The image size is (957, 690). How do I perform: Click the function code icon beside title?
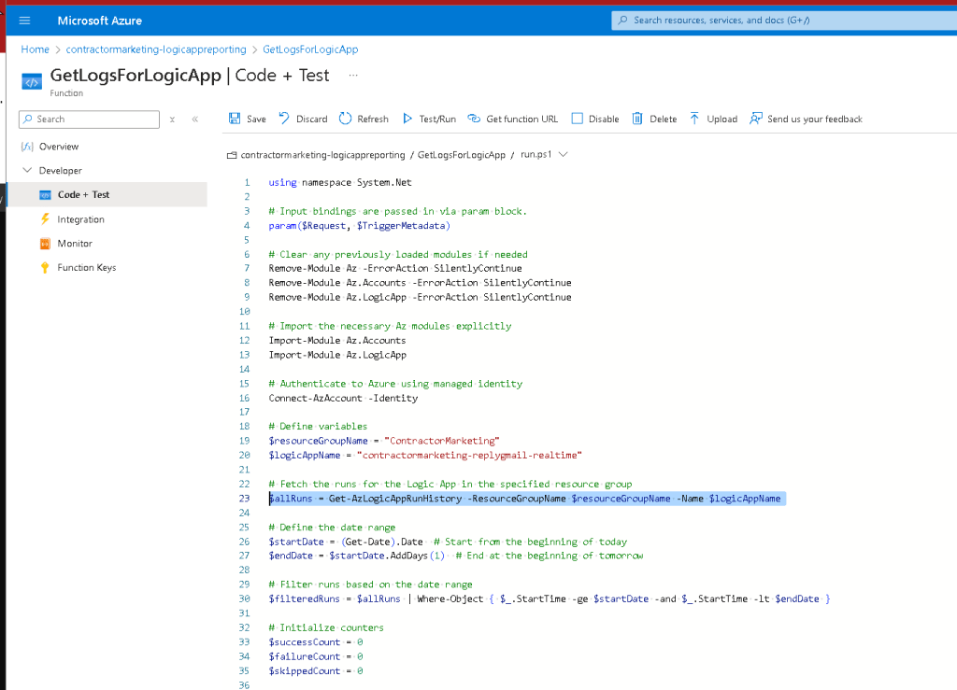32,81
